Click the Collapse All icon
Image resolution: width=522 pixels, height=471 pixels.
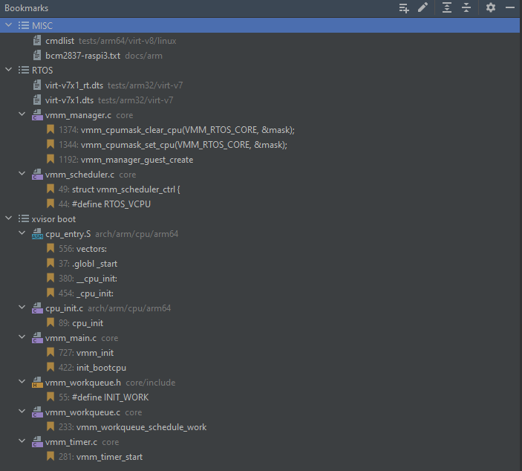tap(466, 7)
